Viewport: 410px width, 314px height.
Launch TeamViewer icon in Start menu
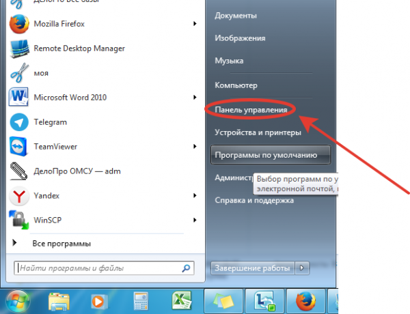pos(18,147)
